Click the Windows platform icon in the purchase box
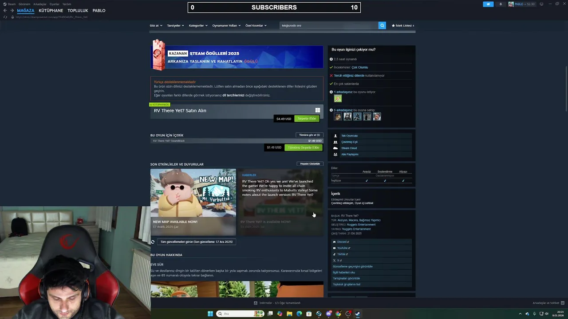 (318, 110)
